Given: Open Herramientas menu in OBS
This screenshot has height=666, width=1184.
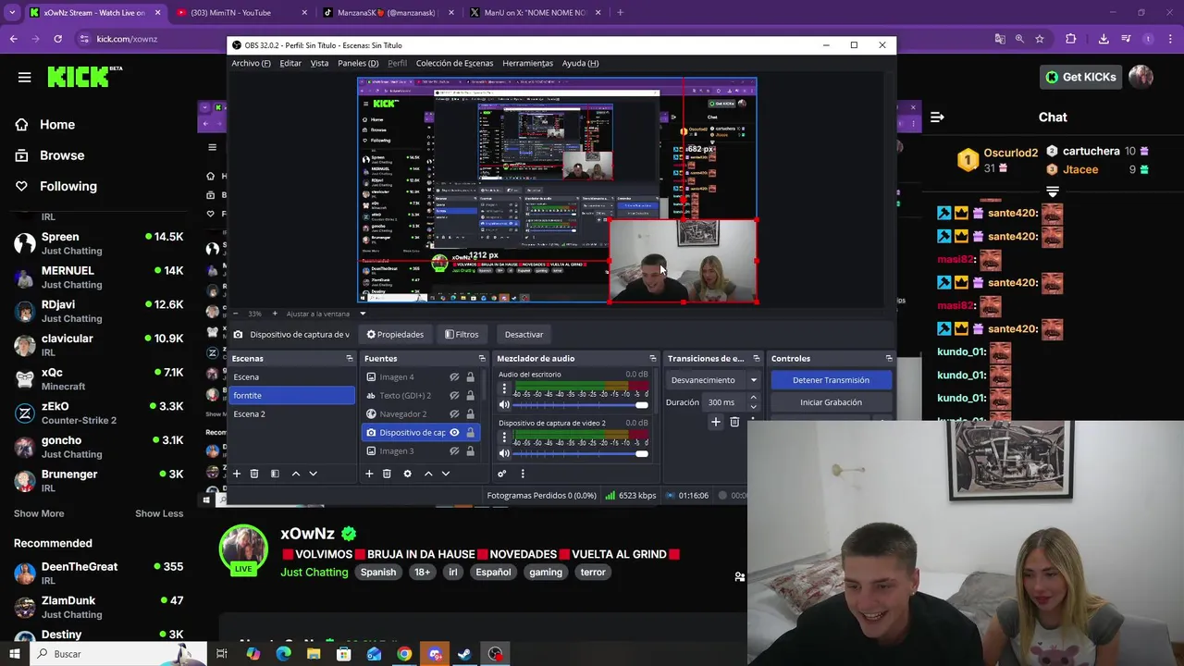Looking at the screenshot, I should point(527,63).
